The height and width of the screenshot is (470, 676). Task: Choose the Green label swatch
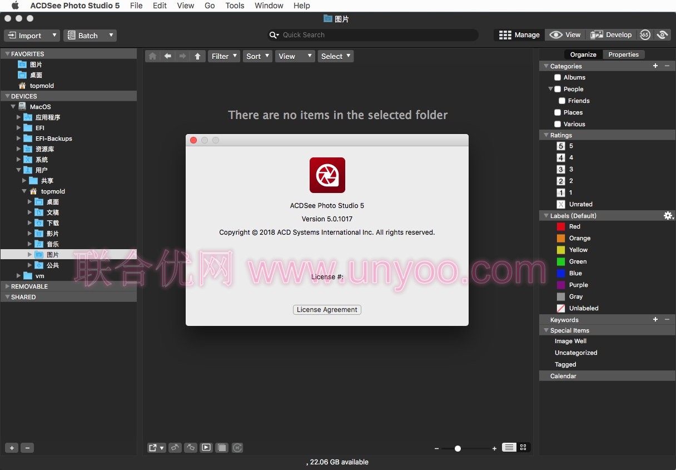[561, 261]
